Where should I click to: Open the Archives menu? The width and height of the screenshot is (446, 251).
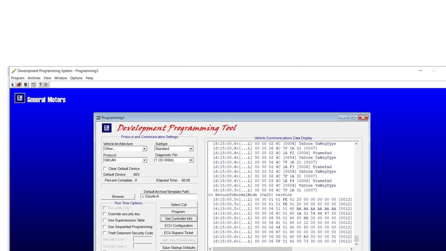tap(34, 78)
